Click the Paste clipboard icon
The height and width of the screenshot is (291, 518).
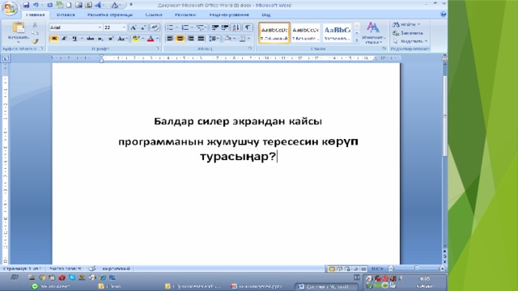point(19,28)
